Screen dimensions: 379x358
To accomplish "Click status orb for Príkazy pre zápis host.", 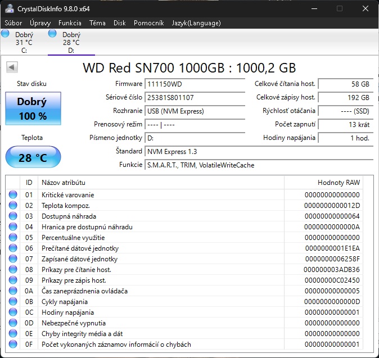I will [13, 280].
